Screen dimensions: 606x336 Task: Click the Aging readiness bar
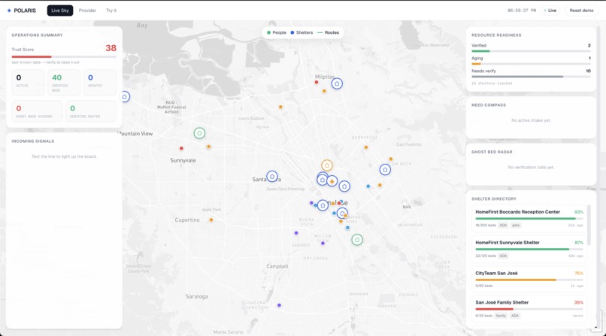pyautogui.click(x=531, y=64)
